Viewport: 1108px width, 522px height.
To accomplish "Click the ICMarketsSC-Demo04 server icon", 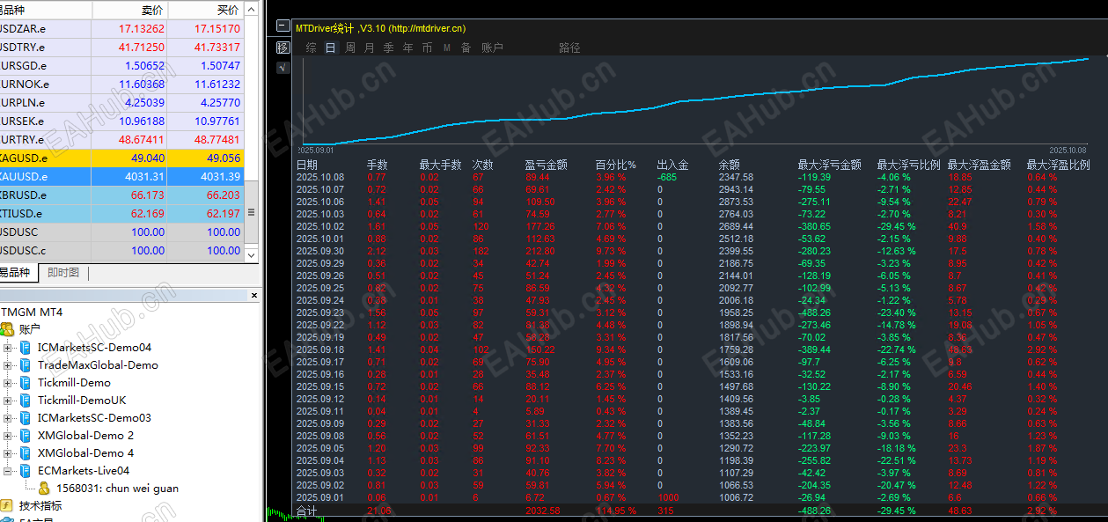I will [25, 348].
